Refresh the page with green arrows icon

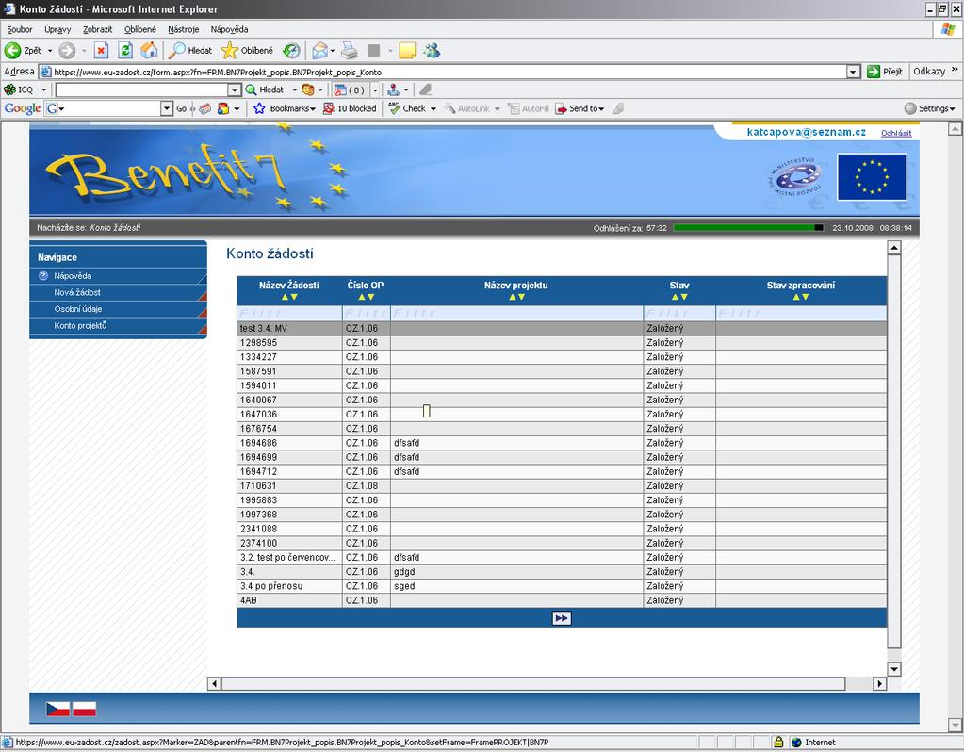125,51
